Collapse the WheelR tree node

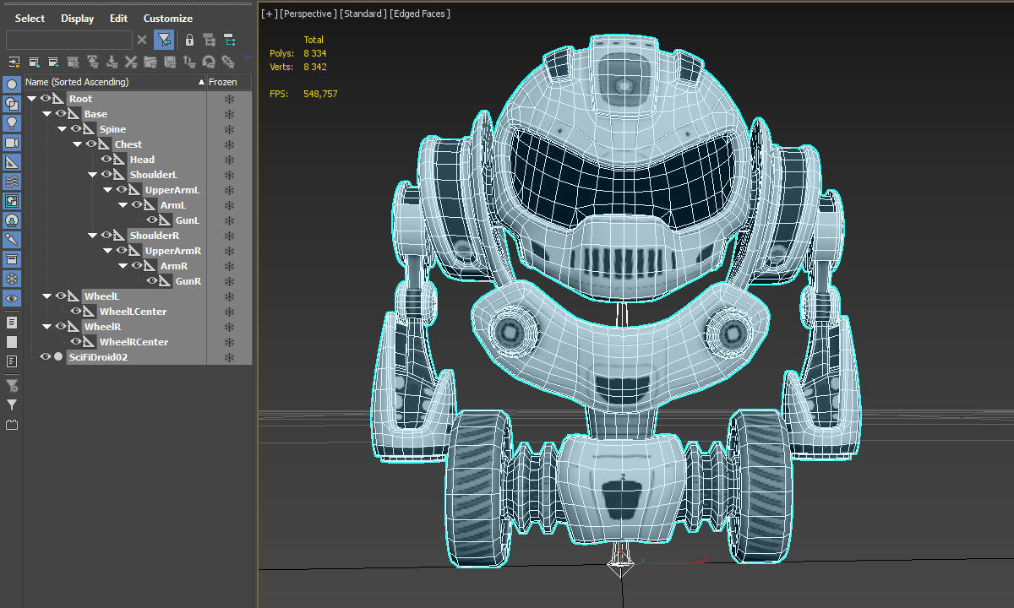47,327
